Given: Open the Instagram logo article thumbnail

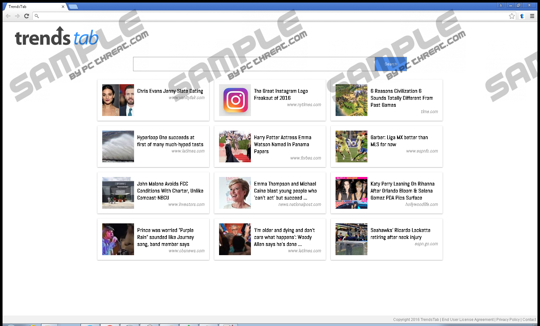Looking at the screenshot, I should coord(235,100).
